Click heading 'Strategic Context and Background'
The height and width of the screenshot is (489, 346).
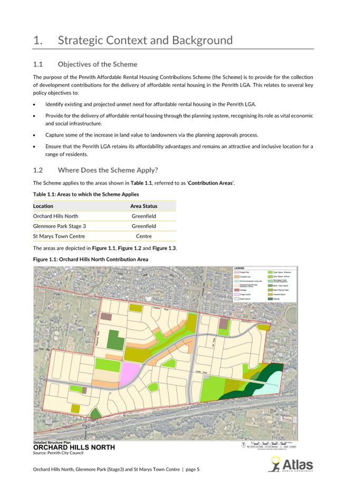145,40
